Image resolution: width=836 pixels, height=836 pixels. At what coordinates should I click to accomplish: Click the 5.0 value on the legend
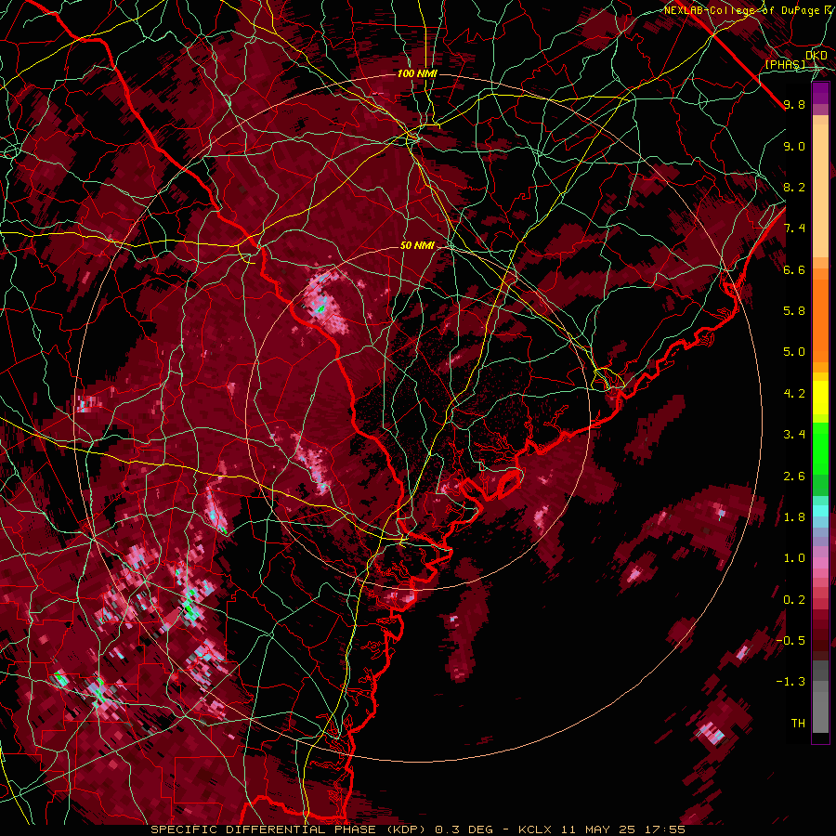click(794, 352)
